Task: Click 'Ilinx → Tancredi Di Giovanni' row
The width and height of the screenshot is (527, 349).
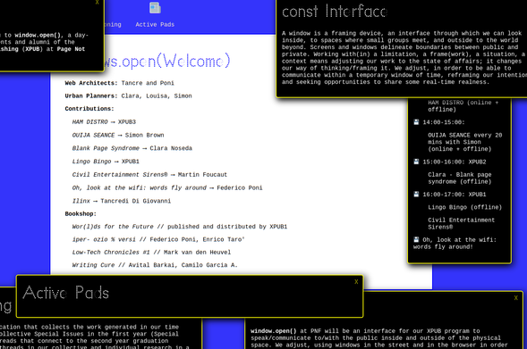Action: click(x=122, y=201)
